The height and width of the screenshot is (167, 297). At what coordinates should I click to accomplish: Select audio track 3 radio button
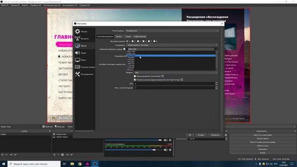click(138, 41)
